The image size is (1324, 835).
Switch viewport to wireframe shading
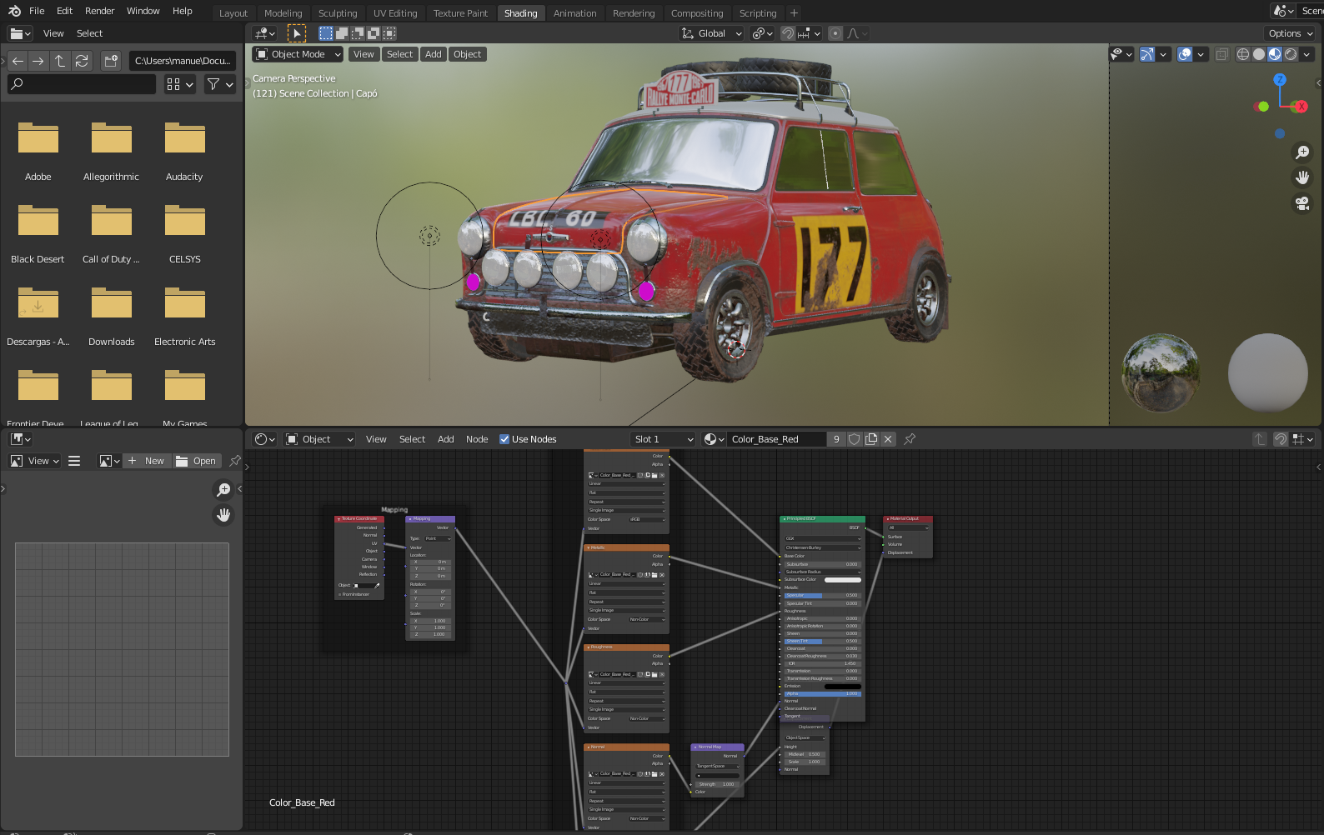1243,54
